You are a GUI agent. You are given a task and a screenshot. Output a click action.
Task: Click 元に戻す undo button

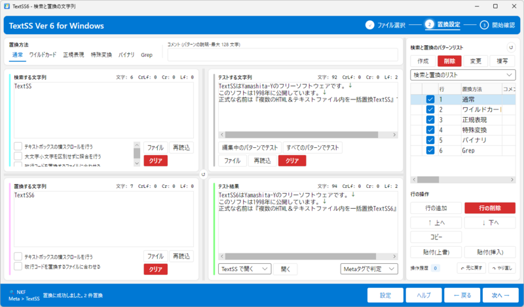[x=472, y=268]
